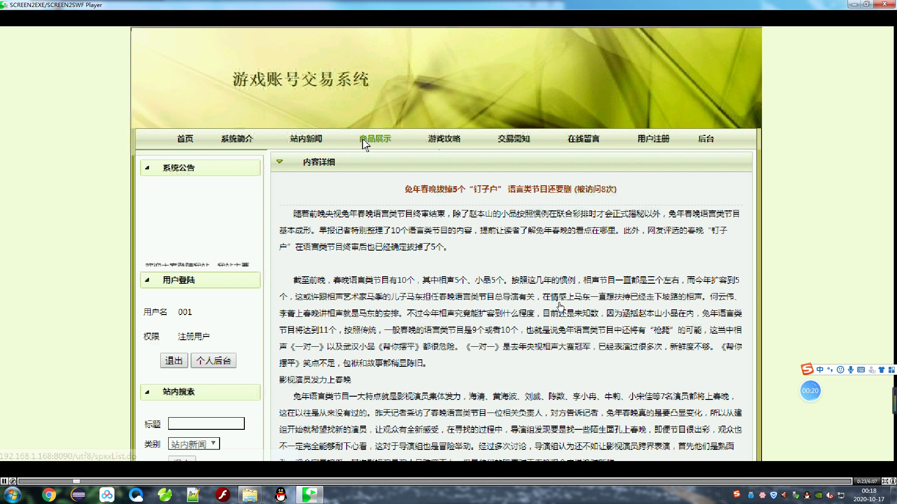The height and width of the screenshot is (504, 897).
Task: Click the mute toggle beside the pause button
Action: [13, 481]
